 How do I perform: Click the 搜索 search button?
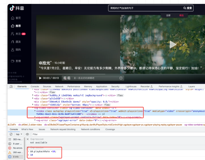point(188,8)
